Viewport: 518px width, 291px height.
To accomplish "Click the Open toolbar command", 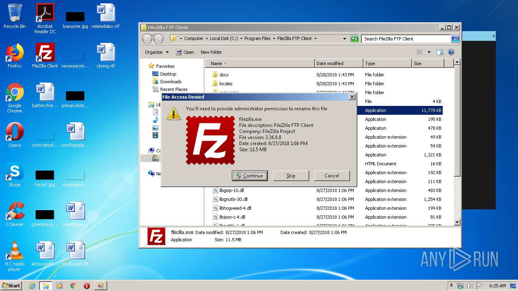I will tap(185, 52).
